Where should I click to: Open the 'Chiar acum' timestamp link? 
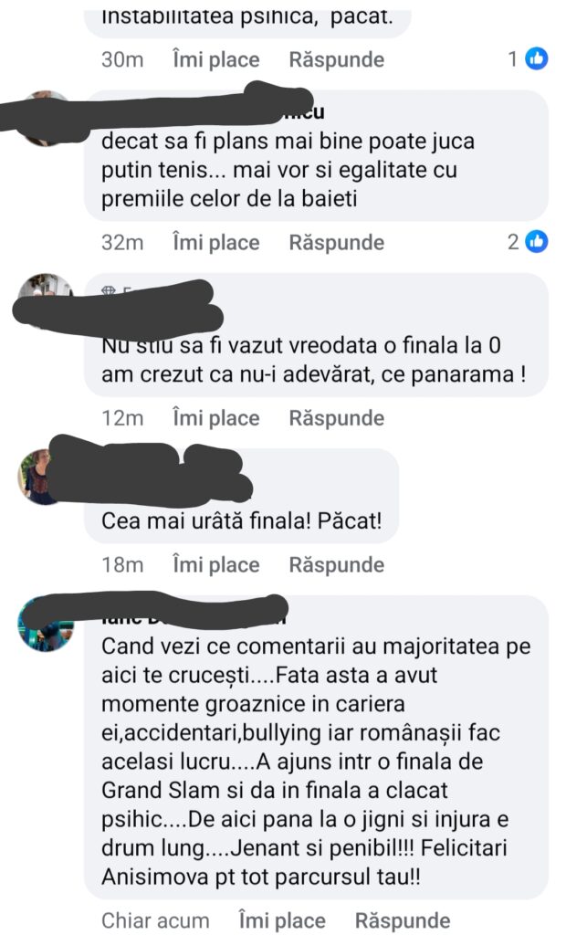pos(155,920)
